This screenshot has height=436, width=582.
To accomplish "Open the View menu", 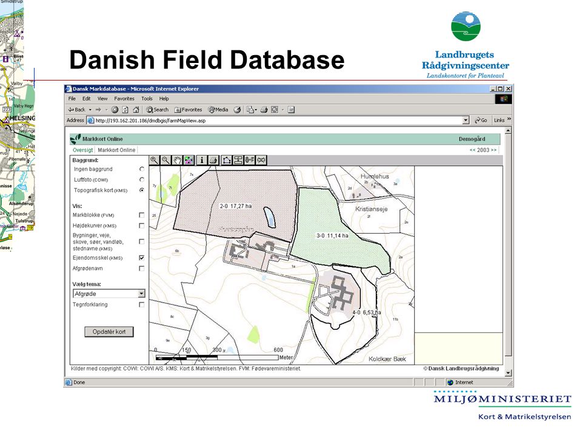I will coord(102,99).
